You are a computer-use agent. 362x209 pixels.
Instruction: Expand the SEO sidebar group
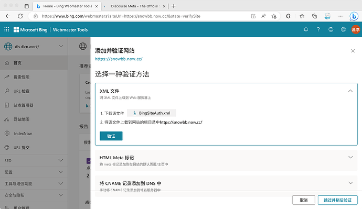[34, 160]
